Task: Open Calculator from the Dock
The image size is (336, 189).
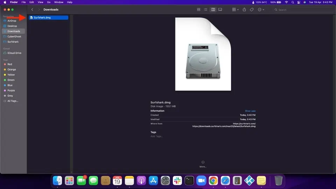Action: click(x=237, y=181)
